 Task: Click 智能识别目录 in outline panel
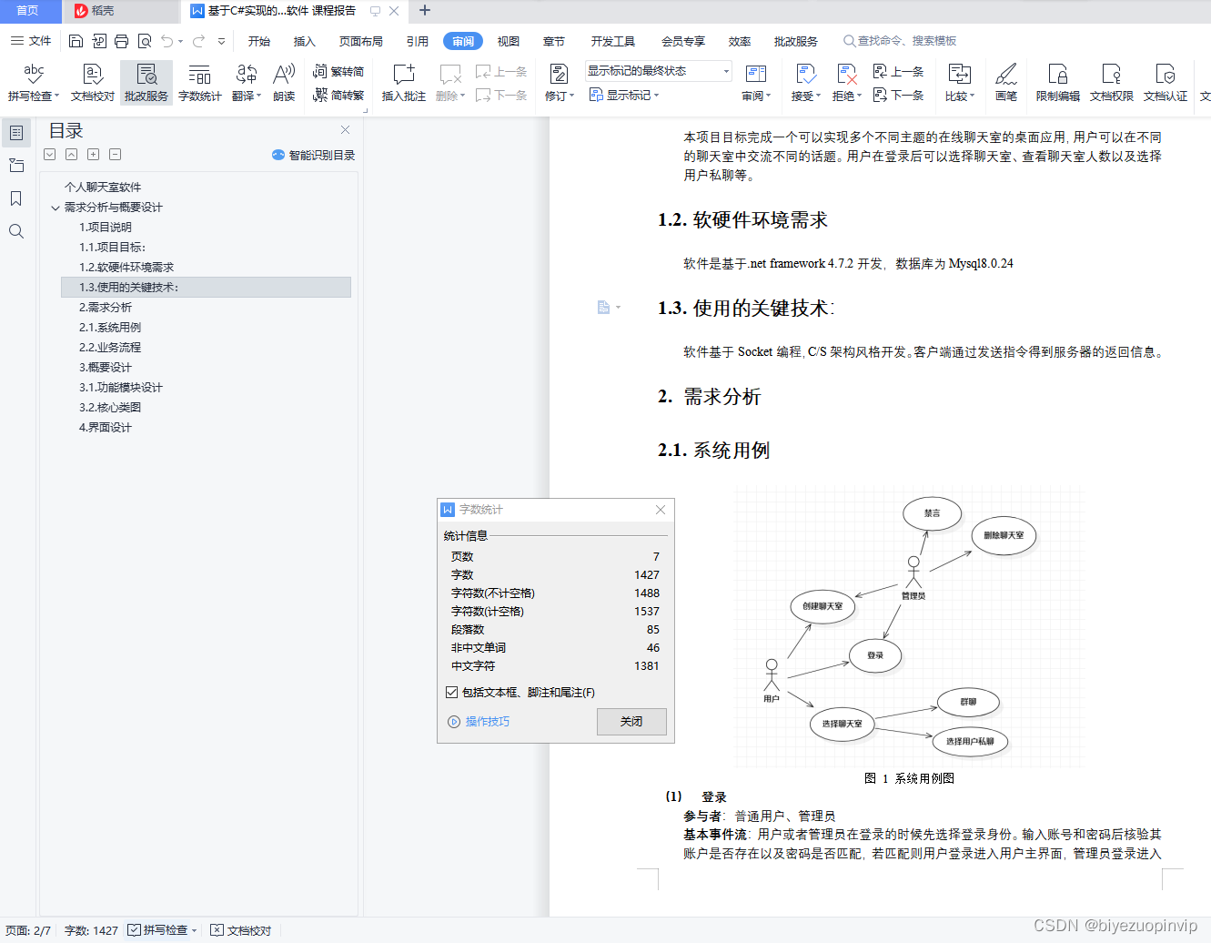313,155
